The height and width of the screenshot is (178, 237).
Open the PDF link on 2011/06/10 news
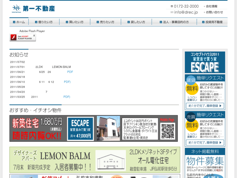67,82
